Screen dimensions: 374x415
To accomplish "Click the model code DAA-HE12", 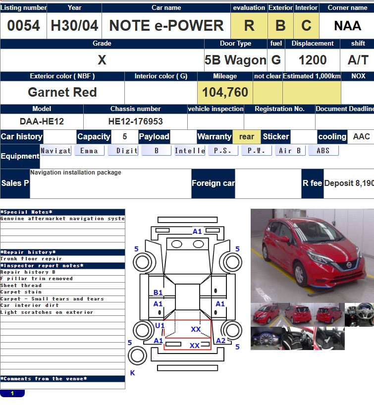I will point(42,121).
